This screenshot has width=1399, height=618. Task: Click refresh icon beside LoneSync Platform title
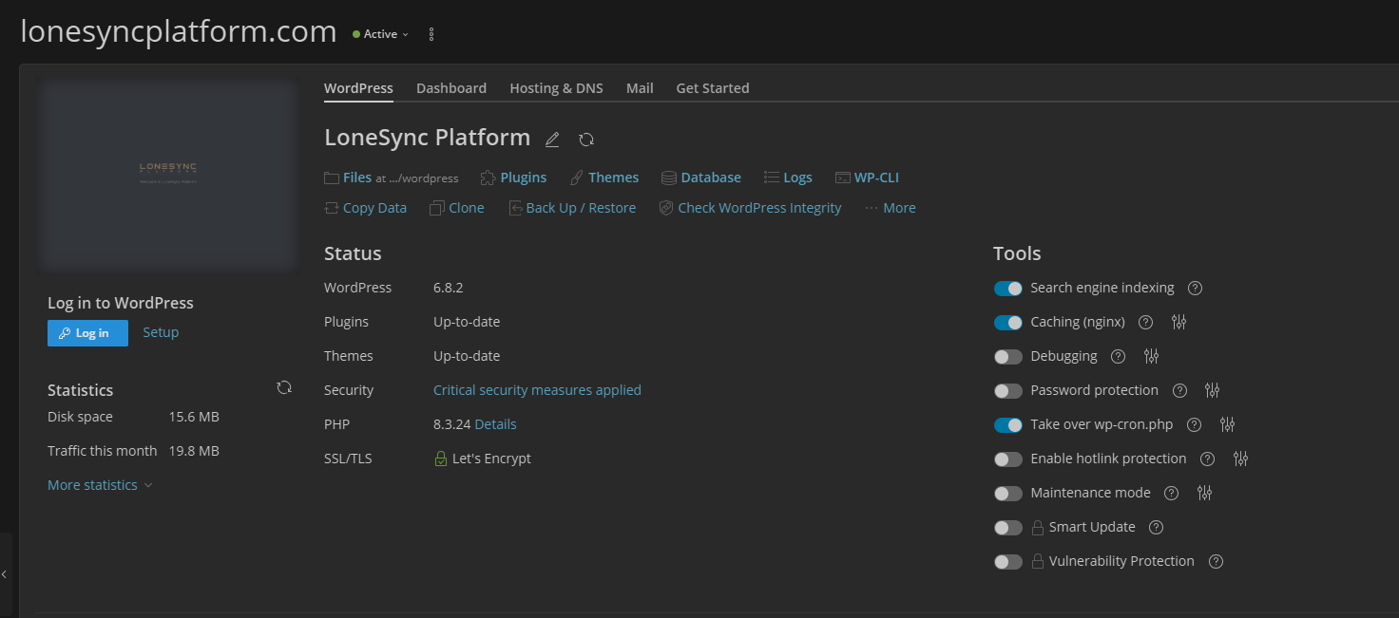(x=586, y=140)
